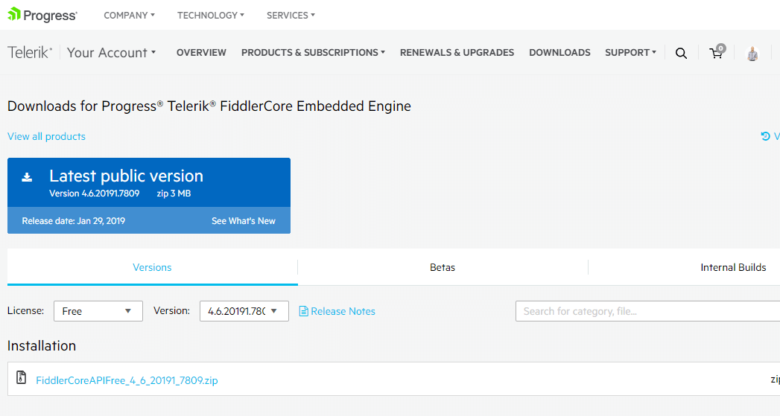Expand the TECHNOLOGY menu

[x=210, y=16]
